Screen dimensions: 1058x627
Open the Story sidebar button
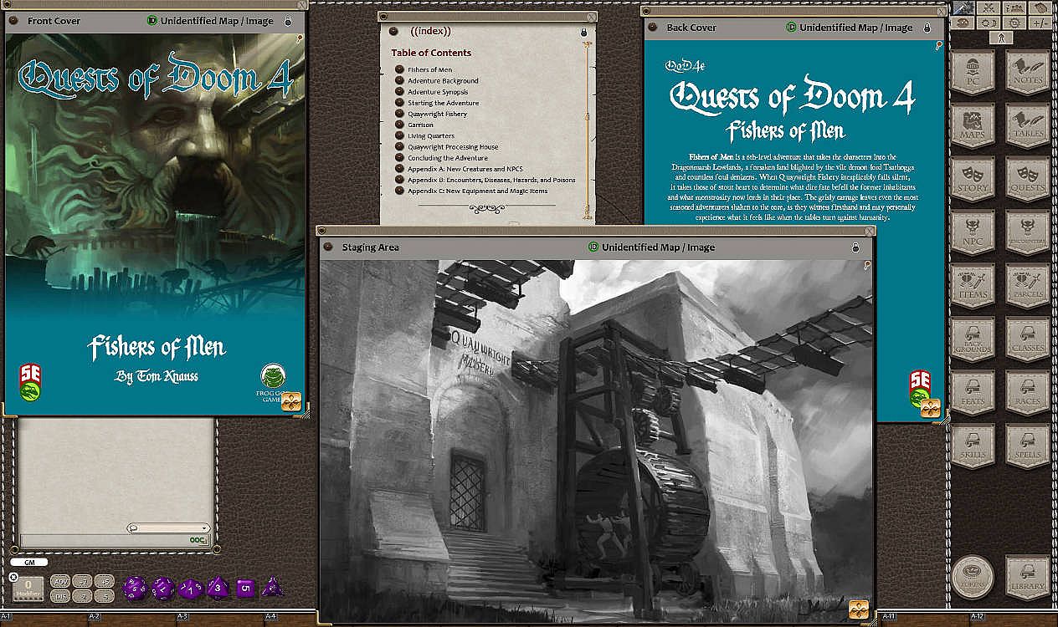[973, 179]
